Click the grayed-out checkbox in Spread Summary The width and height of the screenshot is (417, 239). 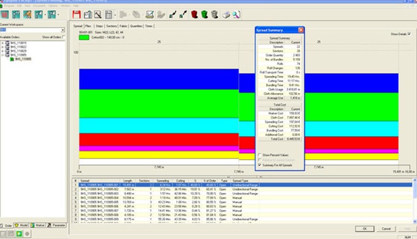pos(259,160)
